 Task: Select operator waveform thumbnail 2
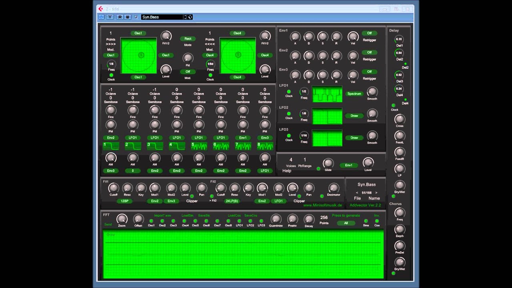coord(133,146)
